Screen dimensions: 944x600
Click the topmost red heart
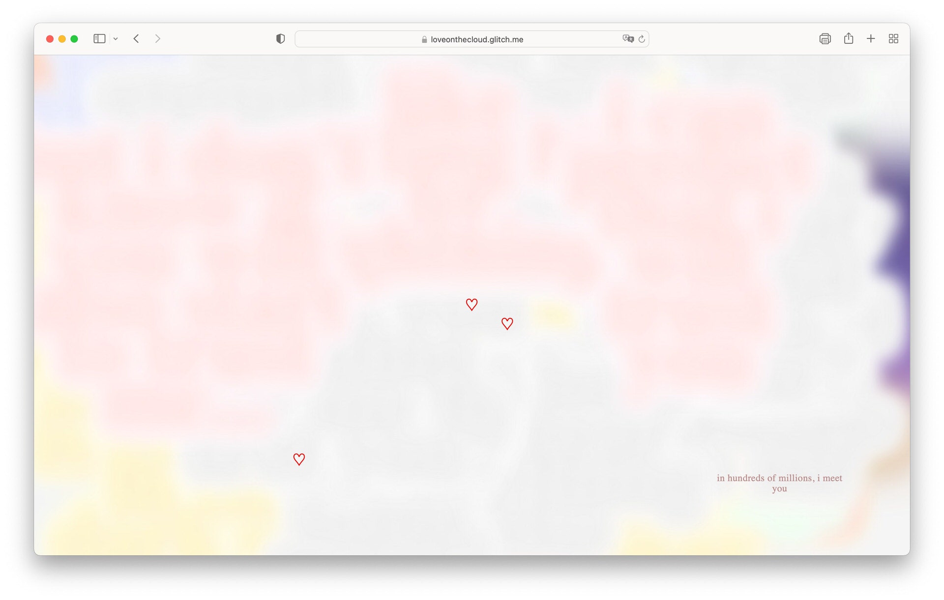click(x=472, y=305)
